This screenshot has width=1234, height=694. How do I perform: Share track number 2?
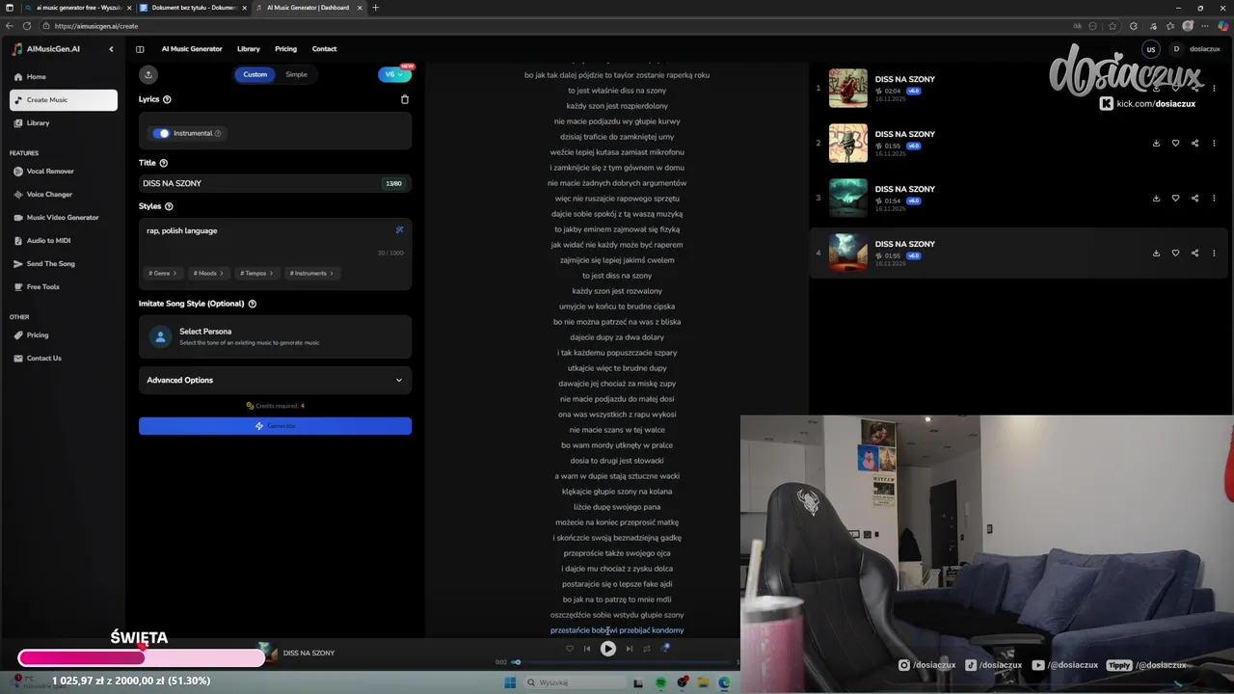pyautogui.click(x=1194, y=143)
